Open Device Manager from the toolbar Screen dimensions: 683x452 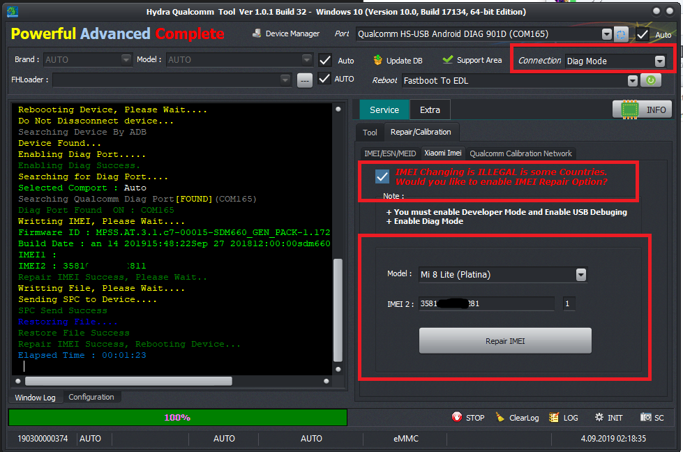coord(286,33)
